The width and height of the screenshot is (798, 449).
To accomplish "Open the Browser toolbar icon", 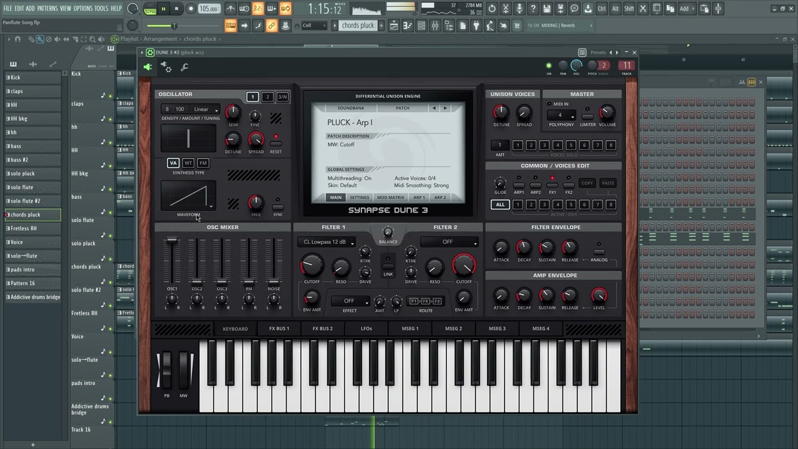I will coord(449,26).
